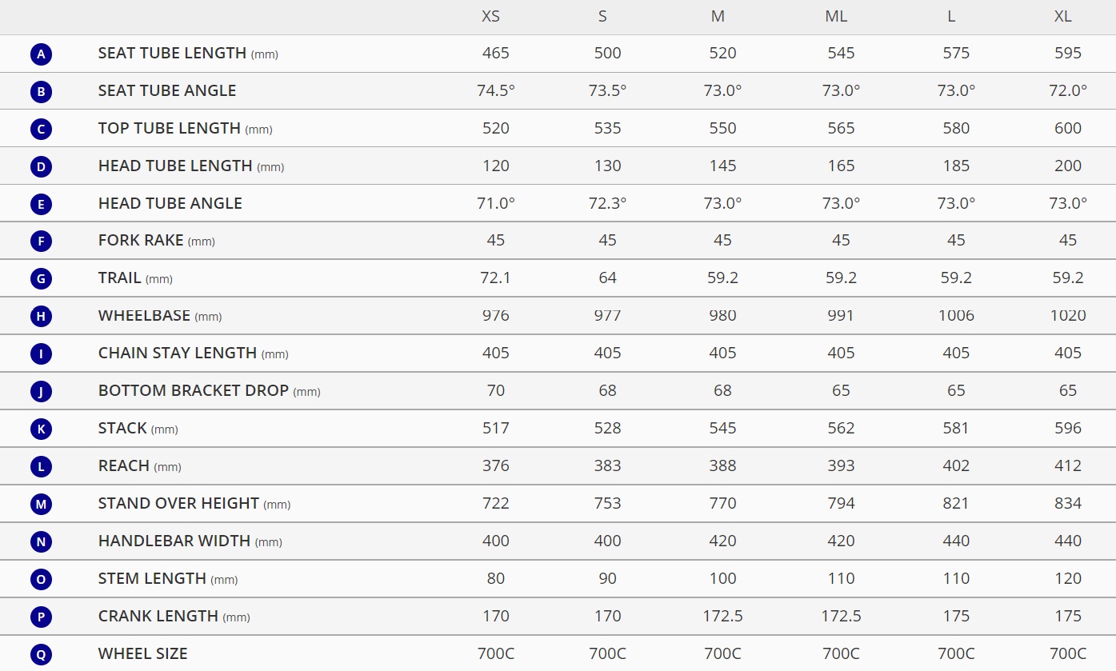Click the M icon next to Stand Over Height

tap(41, 505)
